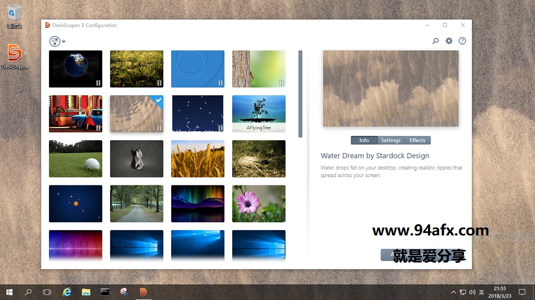
Task: Minimize the DeskScapes Configuration window
Action: coord(427,25)
